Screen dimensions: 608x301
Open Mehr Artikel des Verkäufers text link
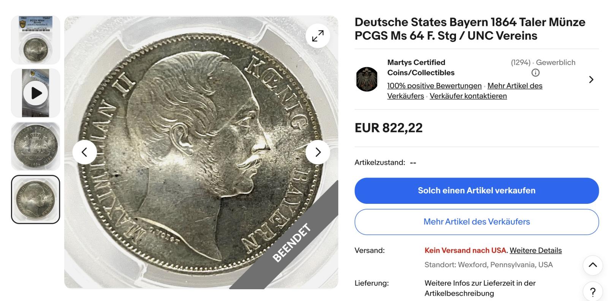pyautogui.click(x=465, y=91)
